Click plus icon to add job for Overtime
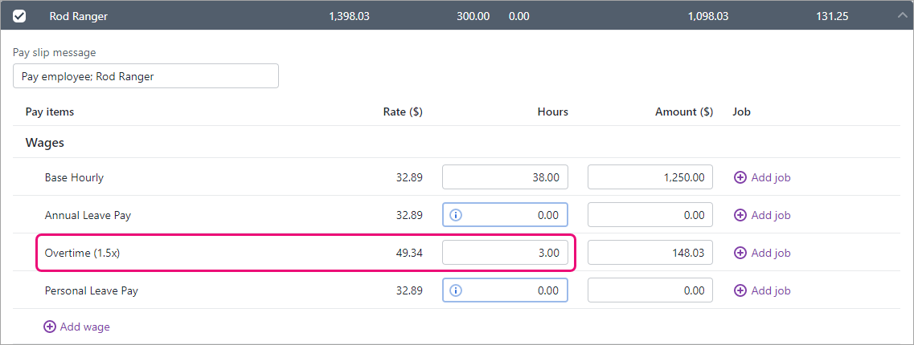Viewport: 914px width, 345px height. point(740,253)
